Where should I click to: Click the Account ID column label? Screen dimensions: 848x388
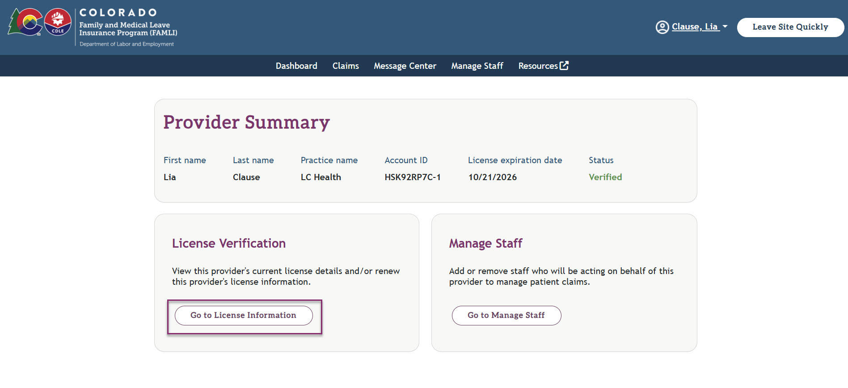point(406,160)
